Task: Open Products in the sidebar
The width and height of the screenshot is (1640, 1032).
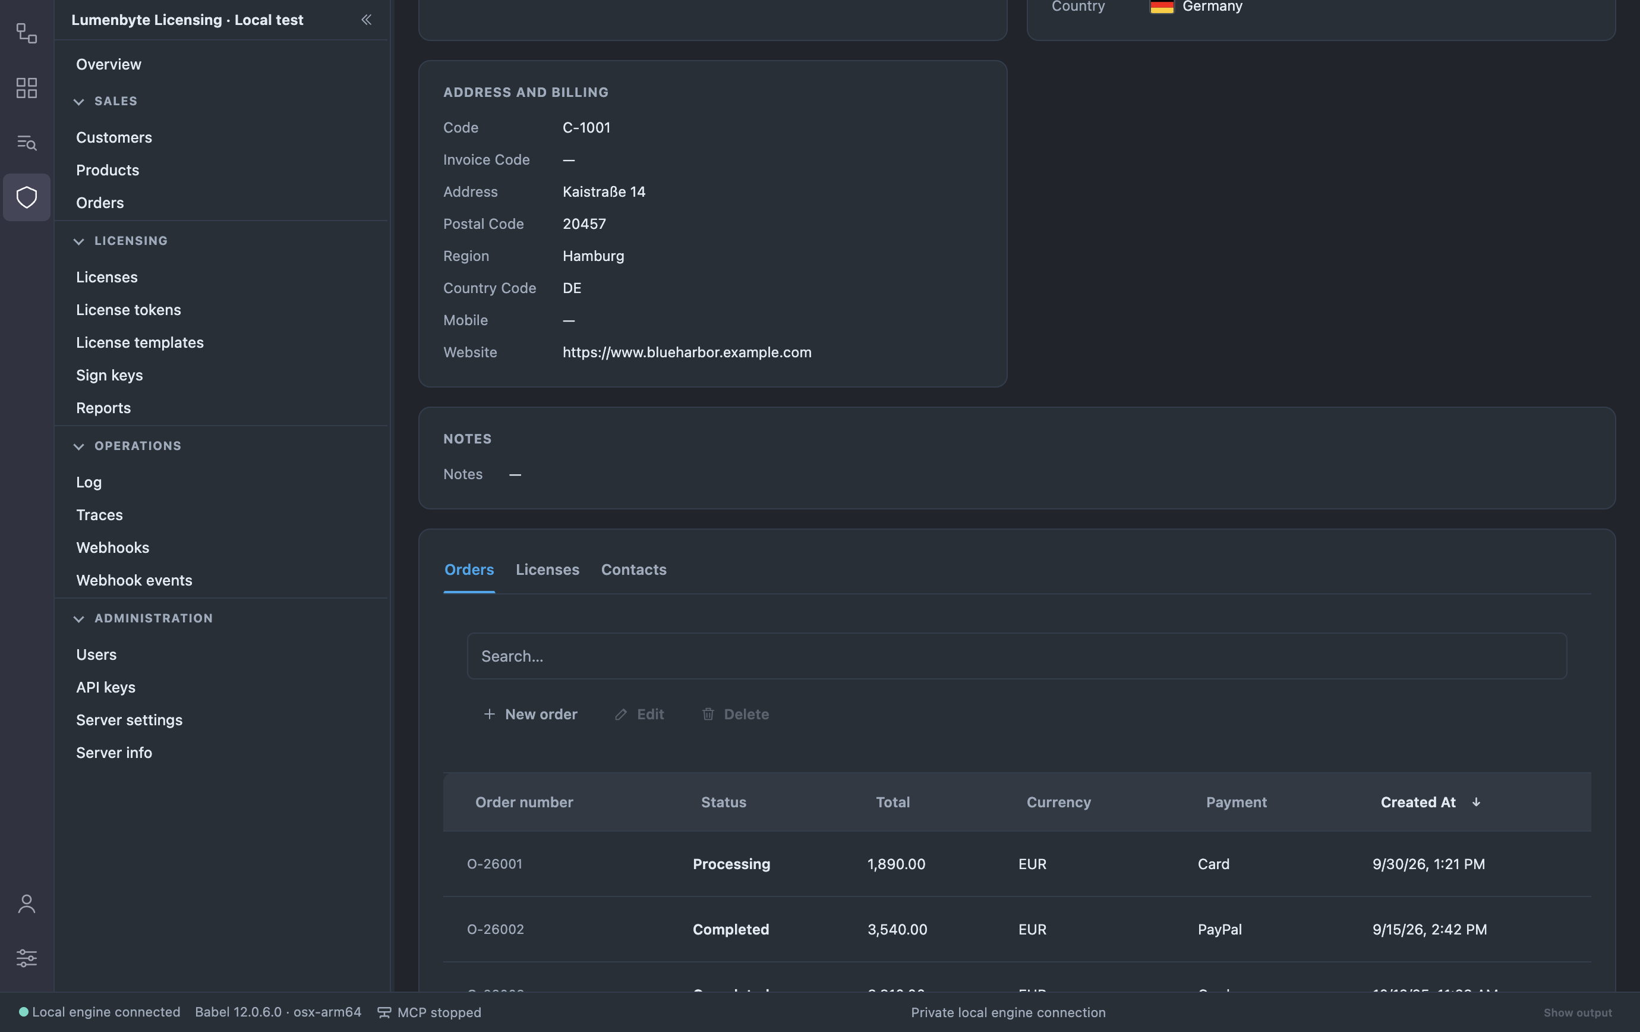Action: coord(108,169)
